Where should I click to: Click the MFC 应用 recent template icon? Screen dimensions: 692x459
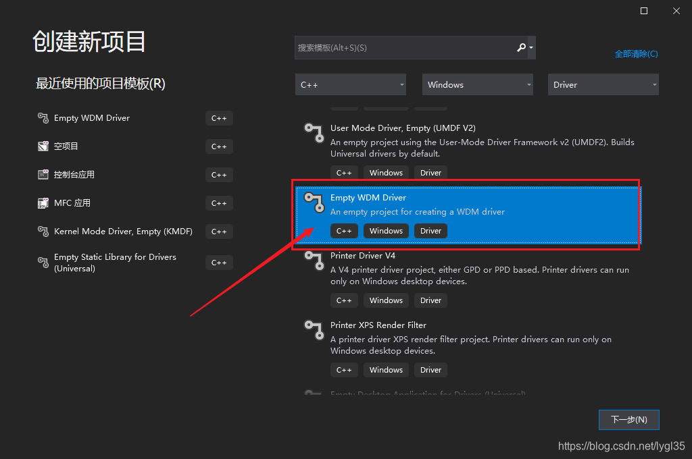pos(43,202)
